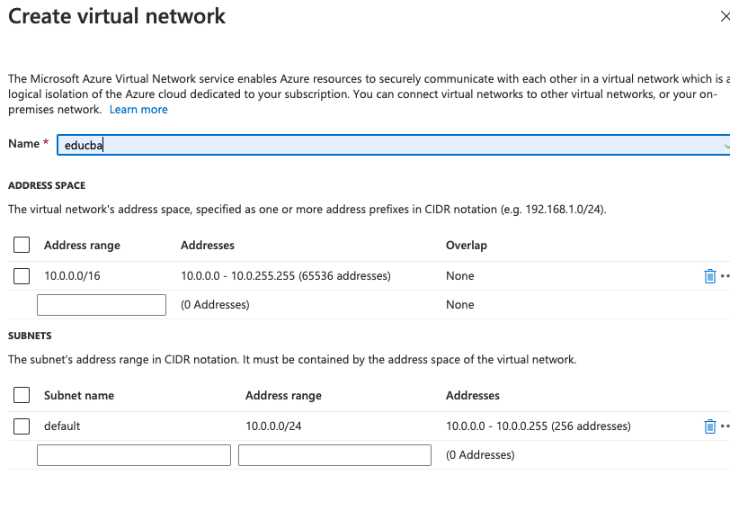This screenshot has width=730, height=511.
Task: Click the Address range header in address space table
Action: tap(82, 245)
